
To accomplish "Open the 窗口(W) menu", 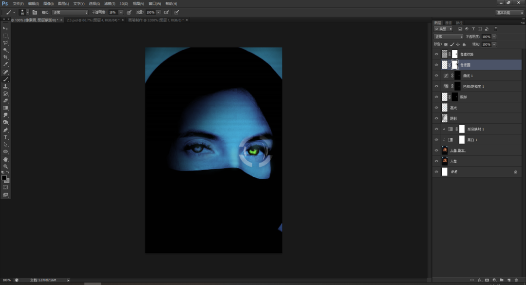I will click(x=155, y=4).
